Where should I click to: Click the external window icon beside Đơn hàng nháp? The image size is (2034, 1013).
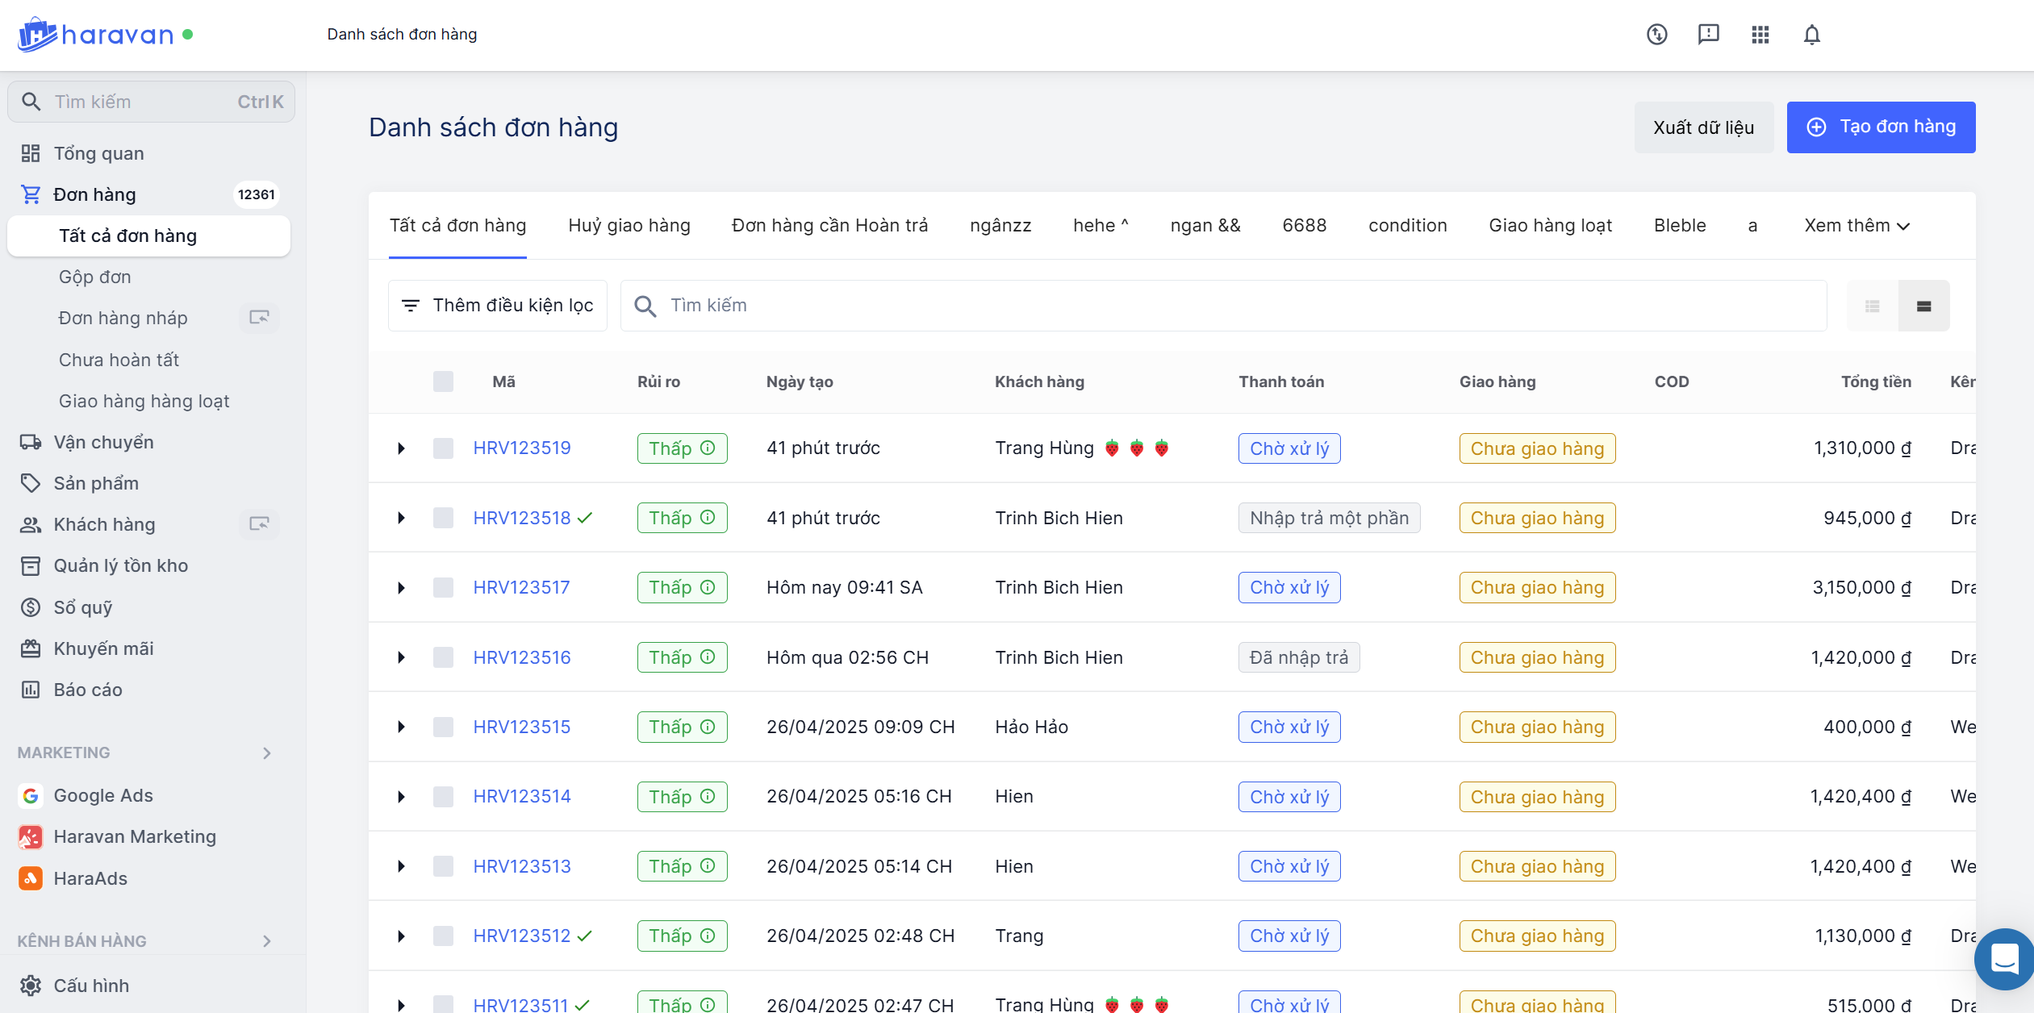[259, 318]
